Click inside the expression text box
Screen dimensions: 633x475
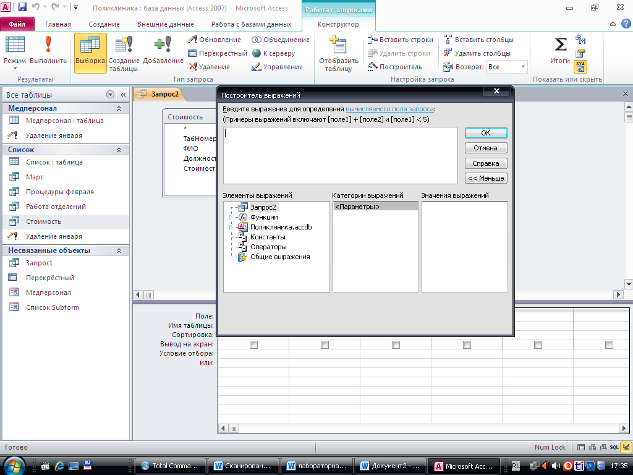(341, 155)
